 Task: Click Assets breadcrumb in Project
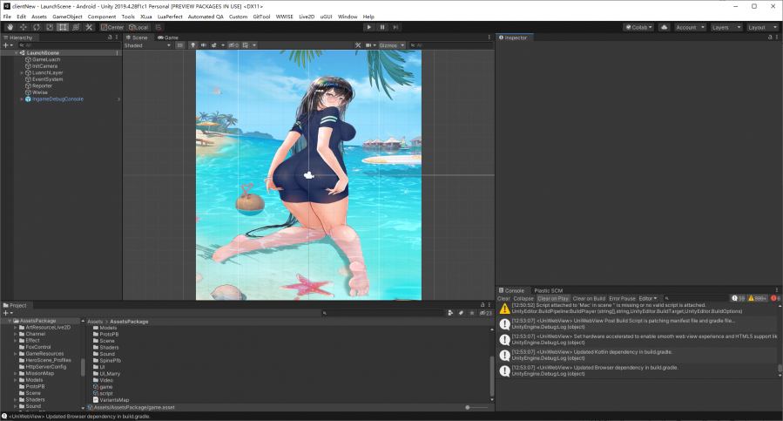(95, 322)
